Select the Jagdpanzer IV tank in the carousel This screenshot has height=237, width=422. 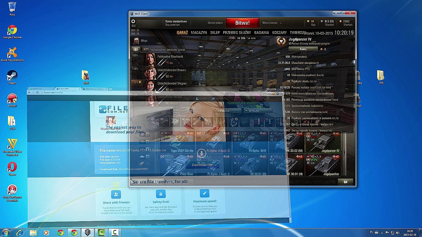pyautogui.click(x=323, y=142)
